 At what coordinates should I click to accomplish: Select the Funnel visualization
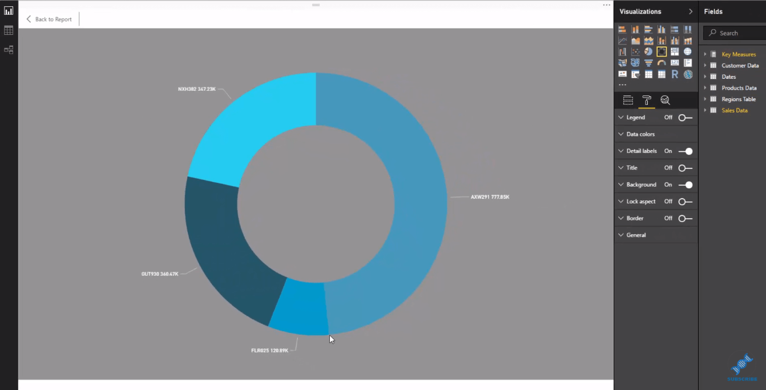click(x=648, y=63)
